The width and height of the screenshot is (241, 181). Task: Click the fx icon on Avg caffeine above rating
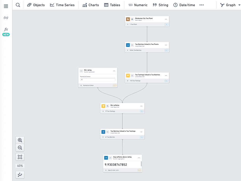tap(110, 158)
